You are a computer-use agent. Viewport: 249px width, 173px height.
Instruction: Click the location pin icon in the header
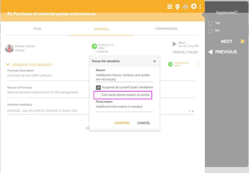click(x=178, y=6)
